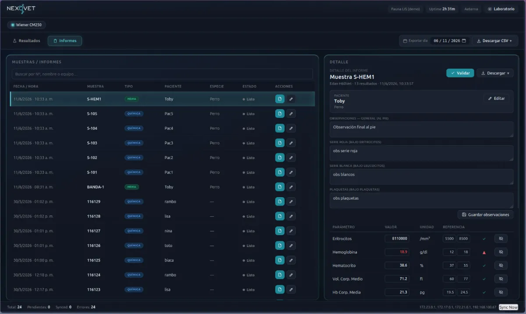Switch to the Resultados tab

coord(26,41)
